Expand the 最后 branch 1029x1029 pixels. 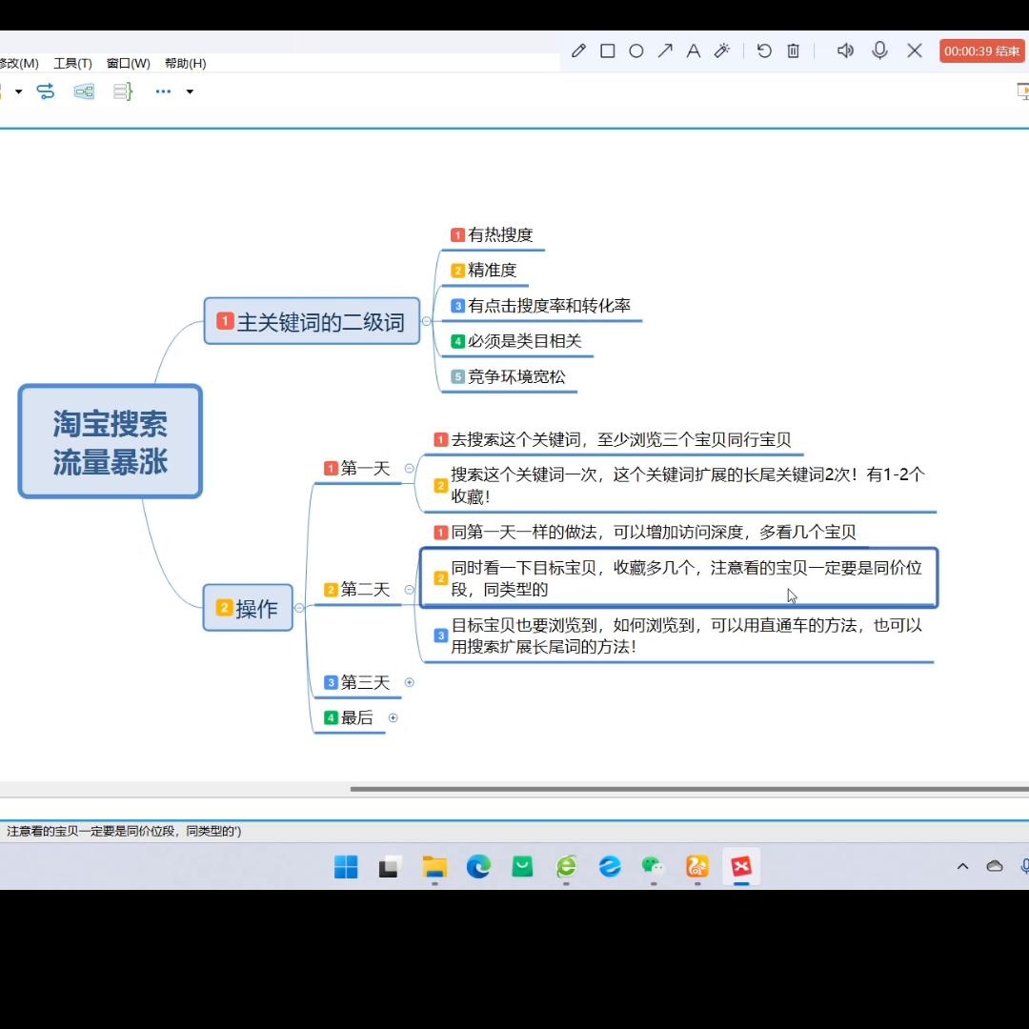[393, 717]
